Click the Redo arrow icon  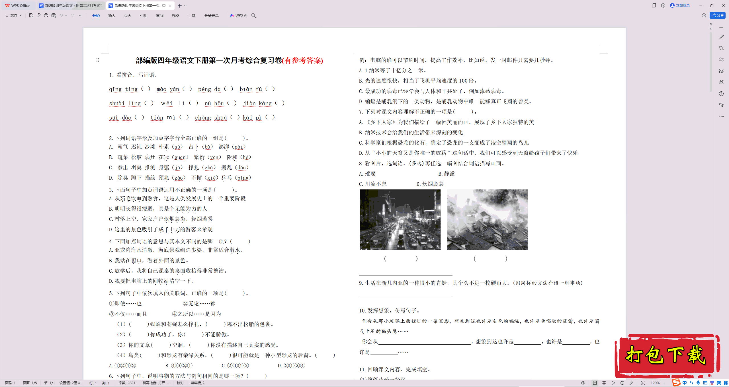tap(73, 15)
